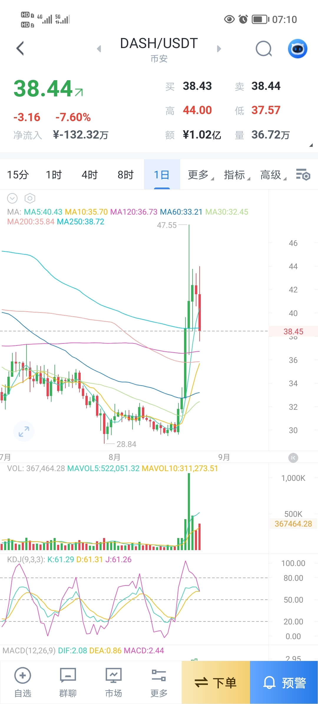Tap the VOL indicator legend
The height and width of the screenshot is (704, 318).
click(36, 468)
